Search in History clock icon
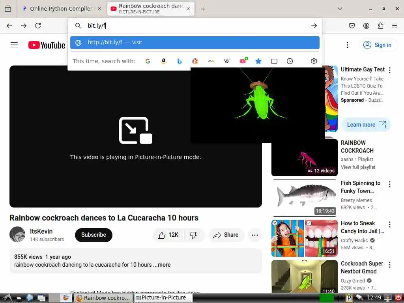The width and height of the screenshot is (404, 303). [x=290, y=61]
